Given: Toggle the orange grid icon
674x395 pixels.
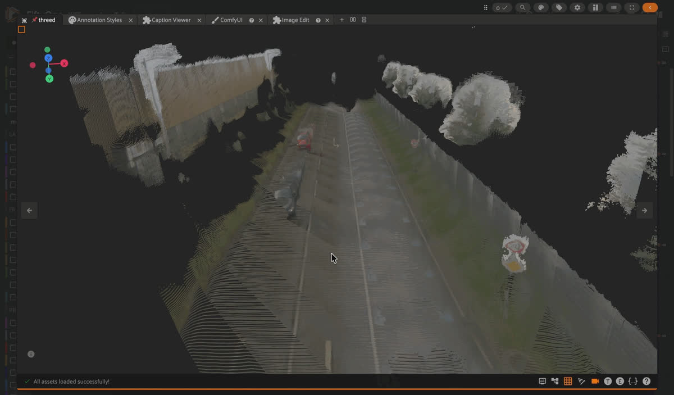Looking at the screenshot, I should point(568,381).
